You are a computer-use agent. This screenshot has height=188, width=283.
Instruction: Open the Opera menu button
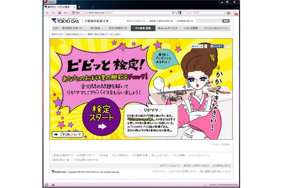click(x=50, y=2)
